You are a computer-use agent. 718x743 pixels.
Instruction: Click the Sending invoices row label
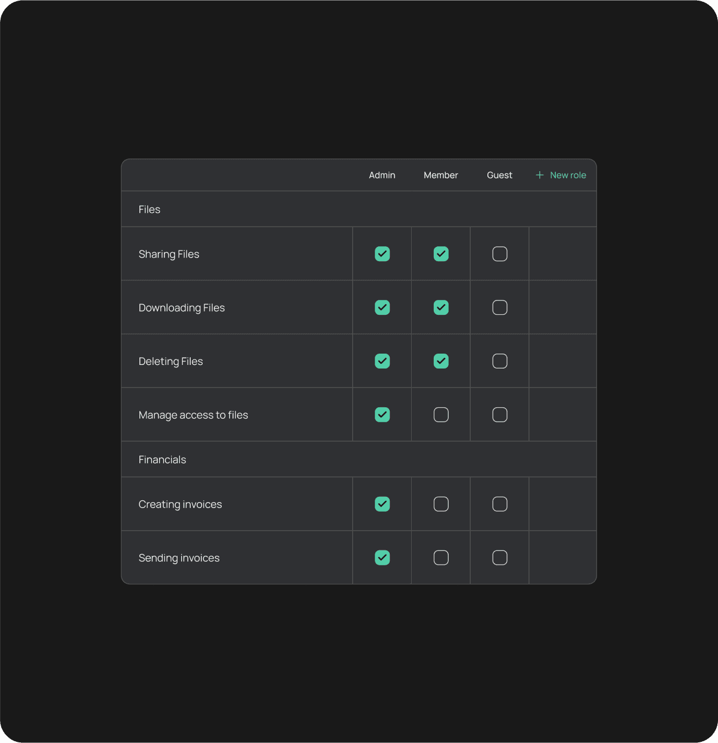click(179, 558)
